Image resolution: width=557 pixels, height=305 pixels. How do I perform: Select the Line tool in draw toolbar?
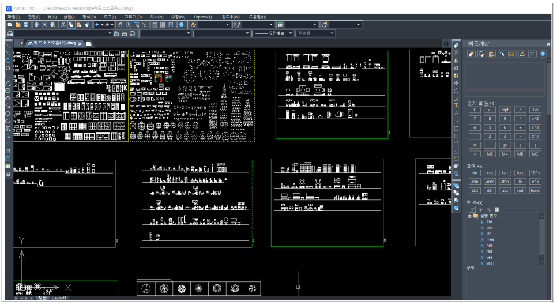coord(8,46)
